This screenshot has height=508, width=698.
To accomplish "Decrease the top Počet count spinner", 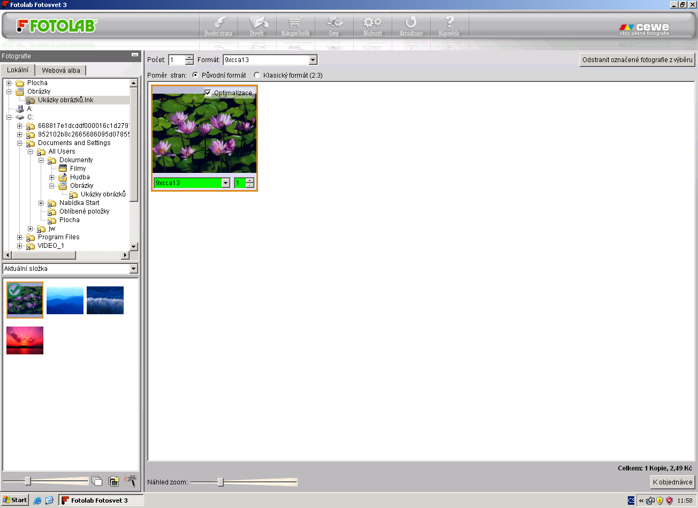I will (x=189, y=62).
